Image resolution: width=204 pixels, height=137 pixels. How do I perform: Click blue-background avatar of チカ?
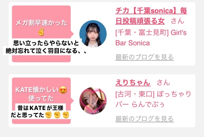click(93, 34)
